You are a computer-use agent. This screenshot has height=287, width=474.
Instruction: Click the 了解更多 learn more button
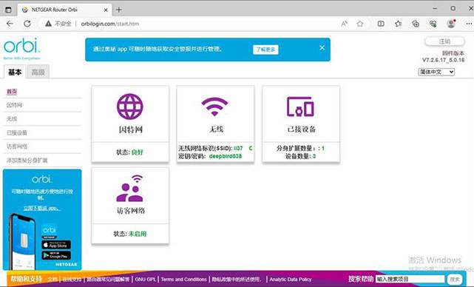265,50
